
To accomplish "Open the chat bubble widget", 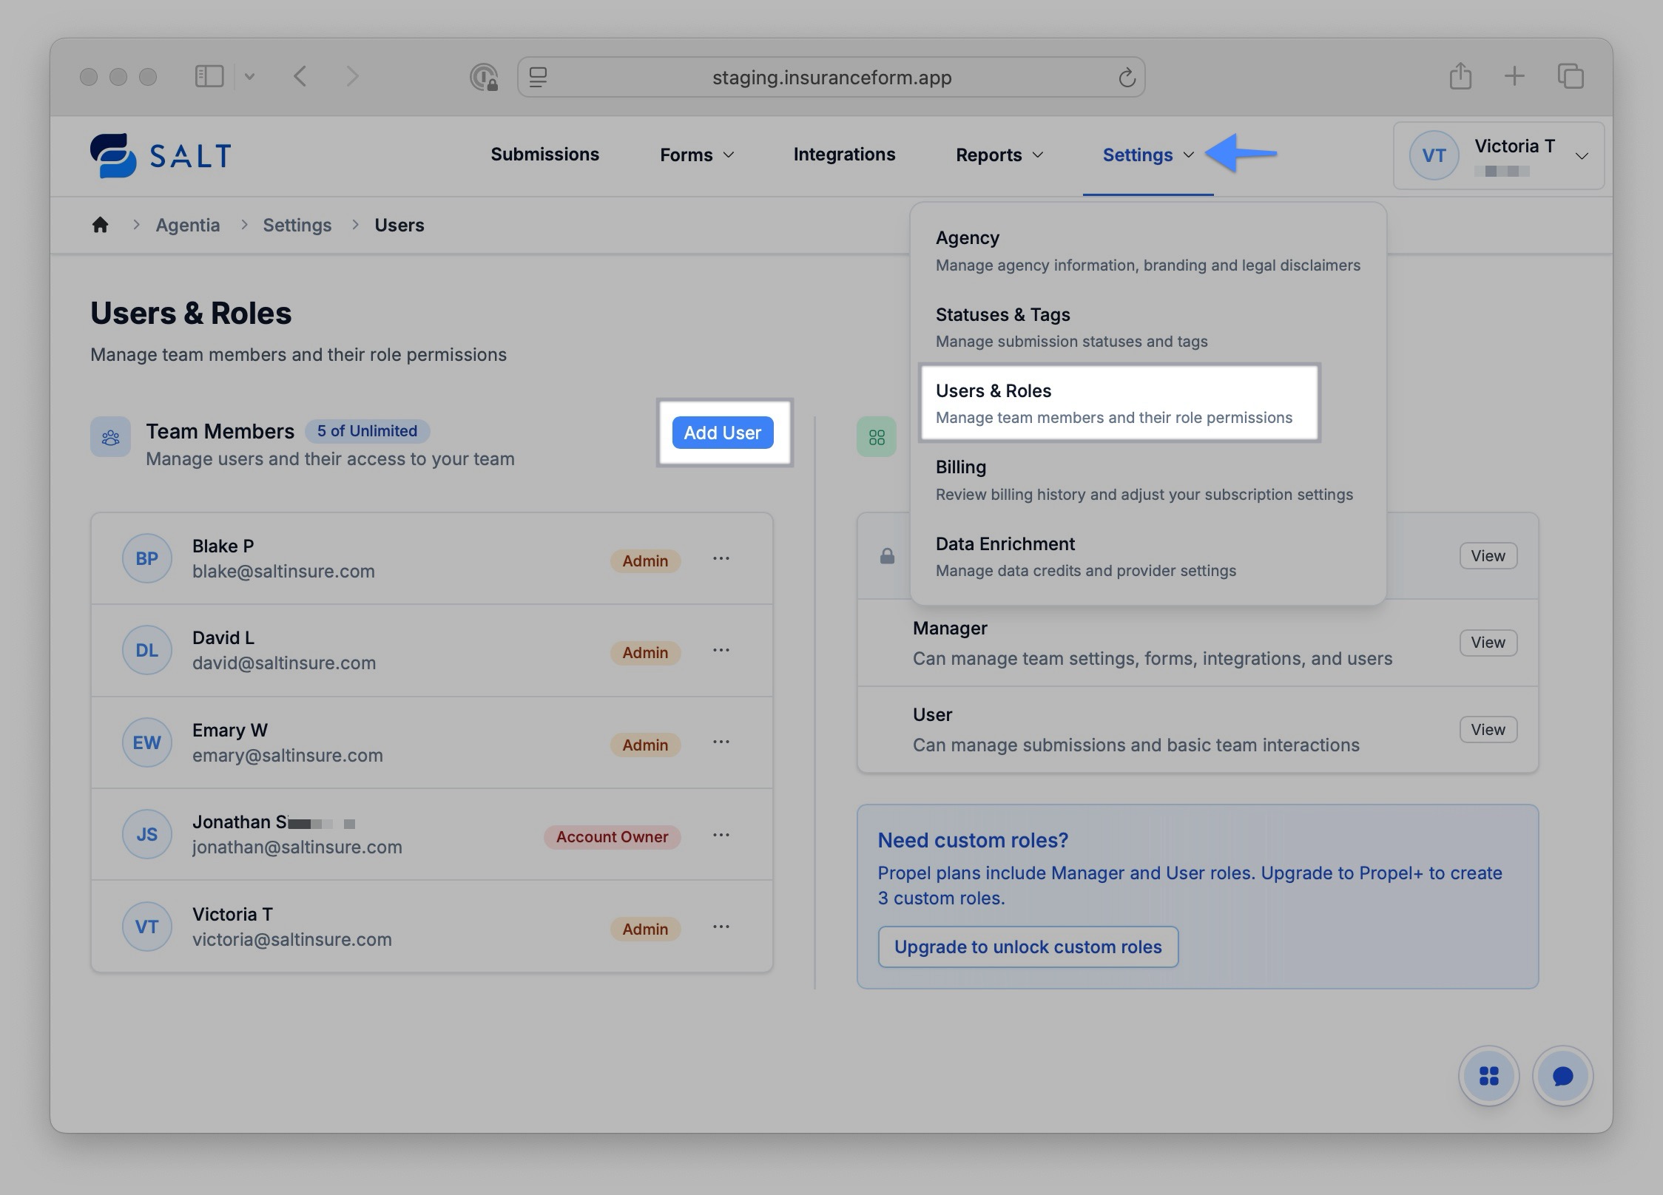I will [1562, 1076].
